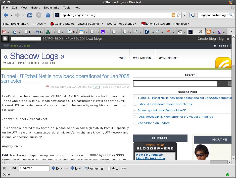
Task: Click the Blogger logo in the navbar
Action: click(5, 38)
